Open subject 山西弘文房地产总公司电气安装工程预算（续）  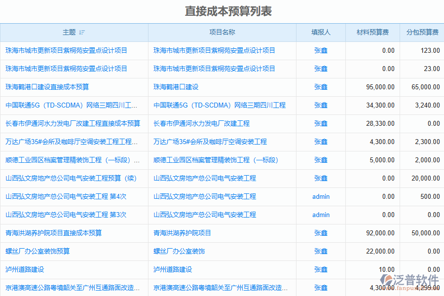pyautogui.click(x=71, y=178)
